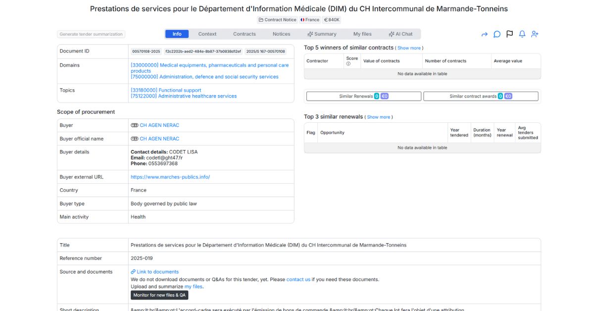Open Link to documents
The width and height of the screenshot is (594, 311).
(x=155, y=272)
